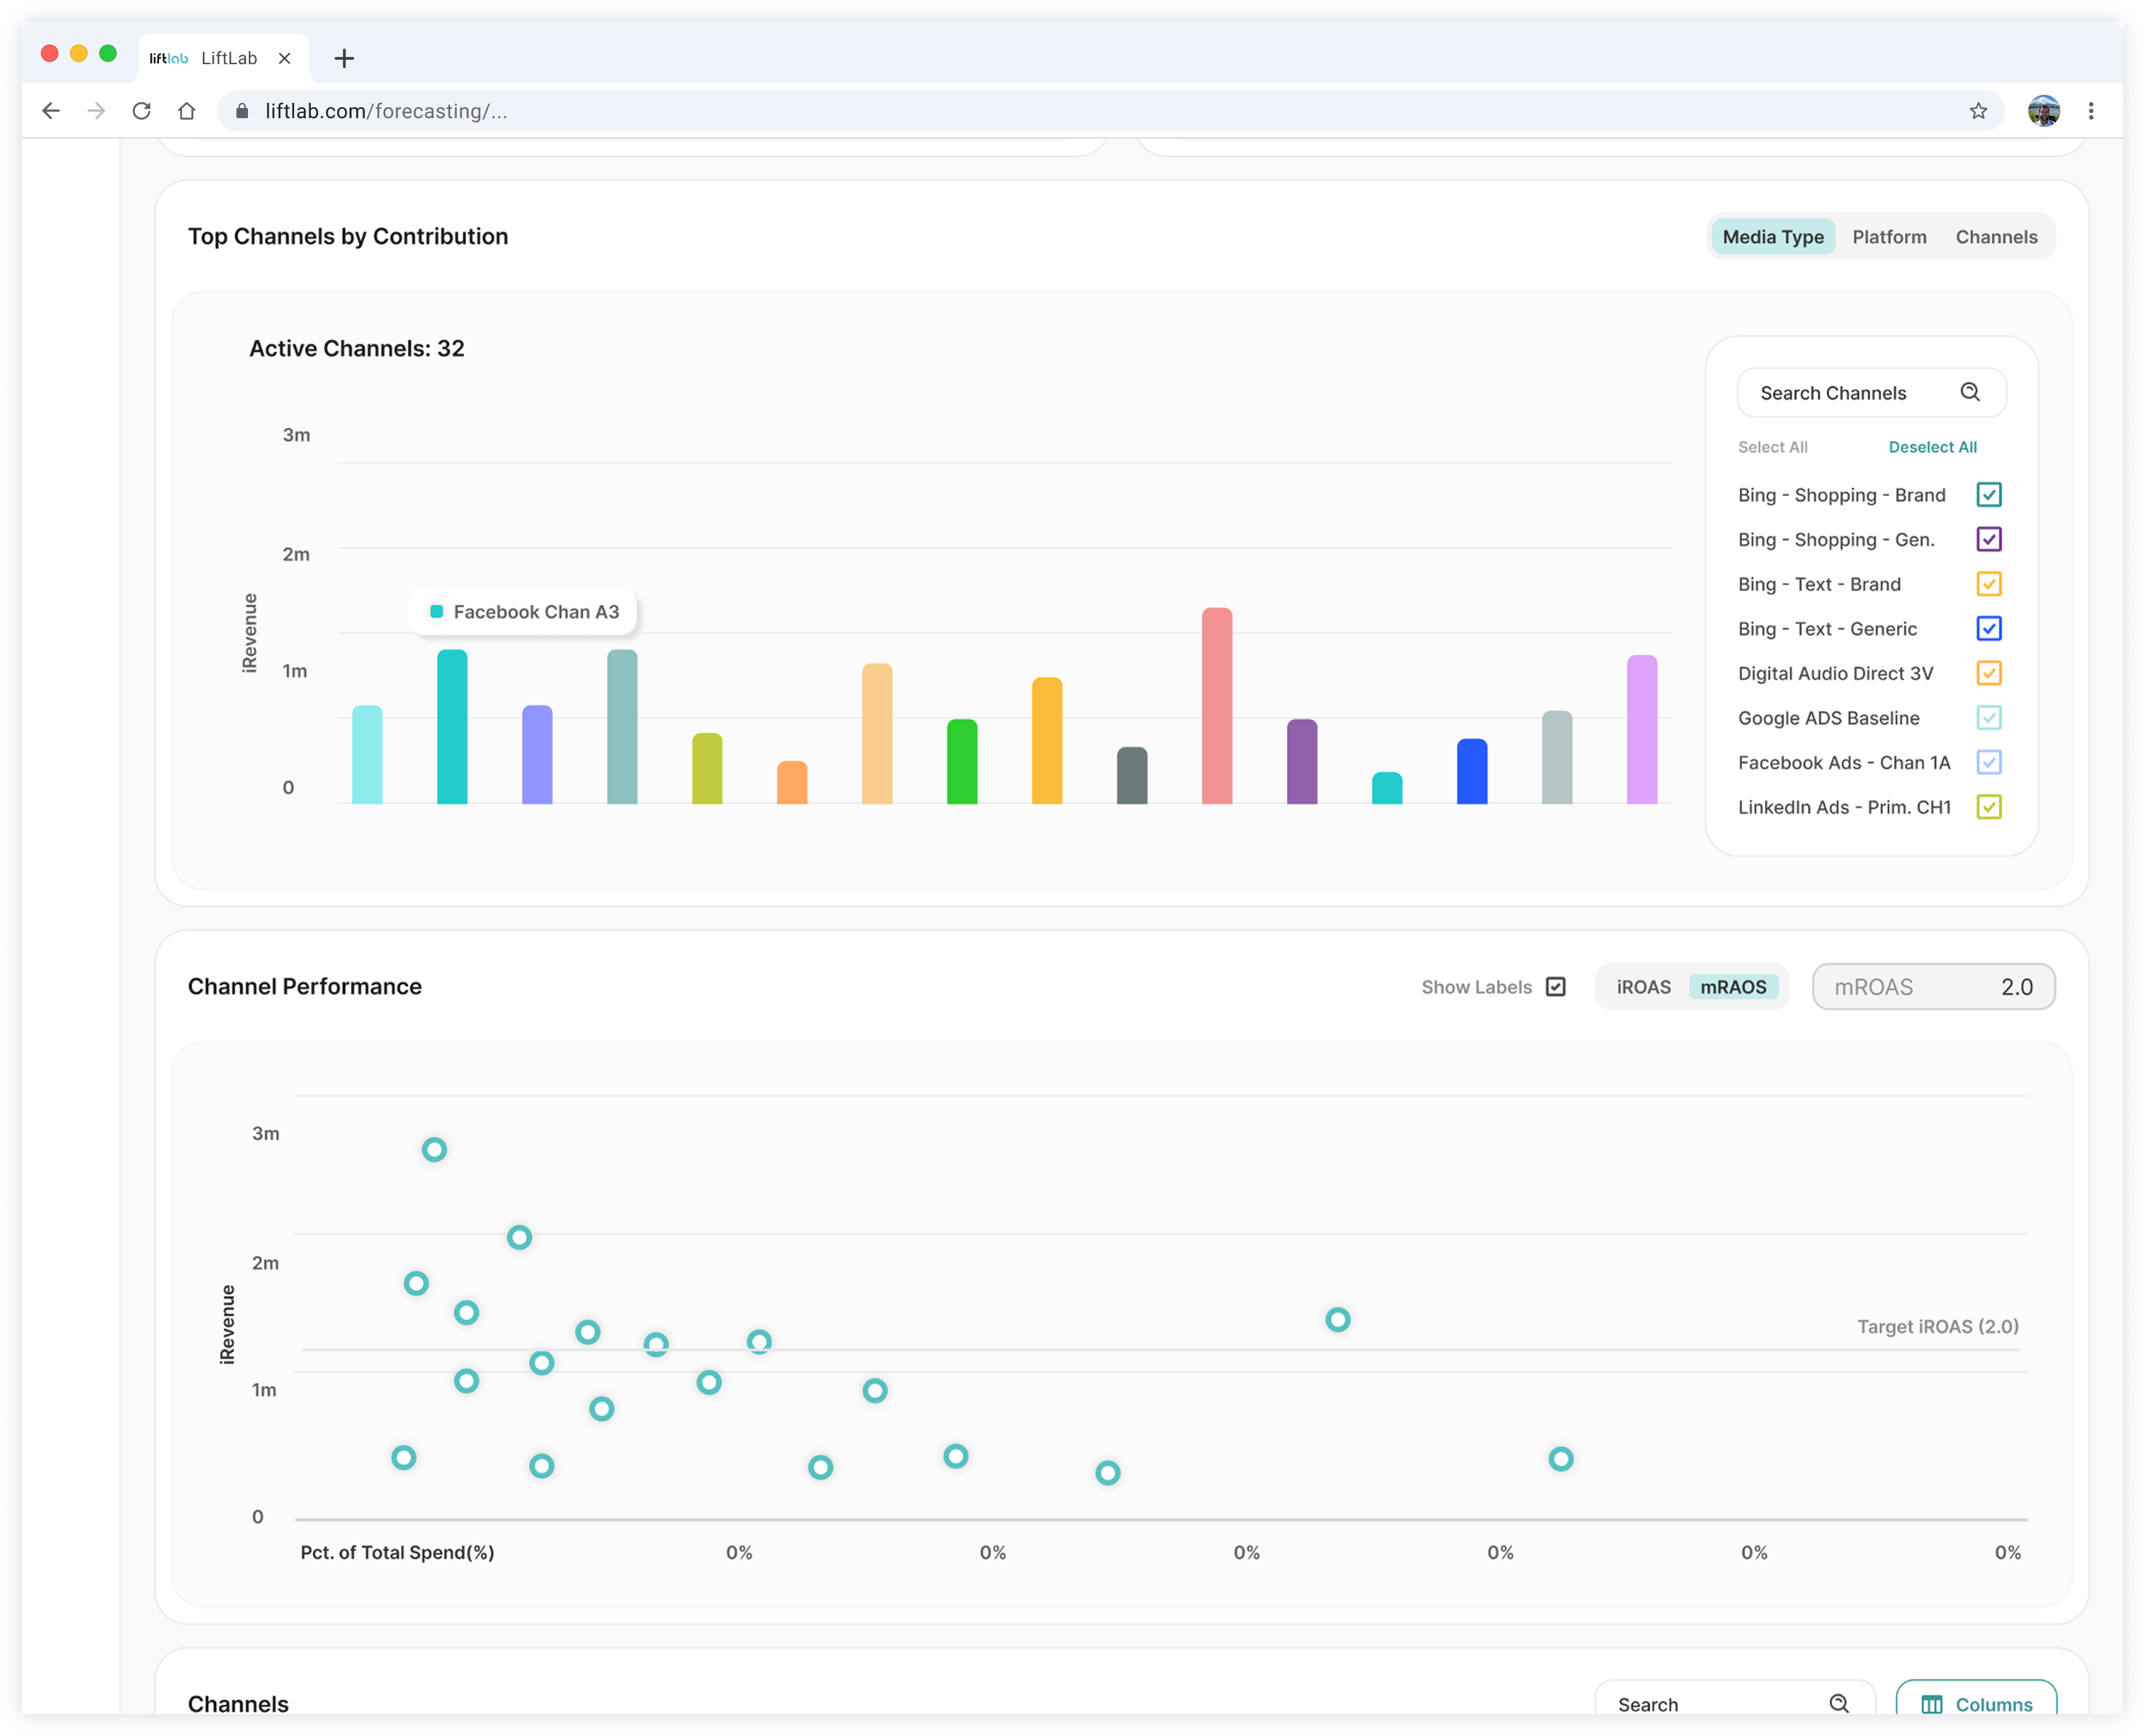The height and width of the screenshot is (1736, 2145).
Task: Switch to the Channels tab
Action: click(x=1996, y=237)
